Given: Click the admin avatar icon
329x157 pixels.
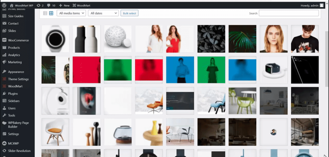Looking at the screenshot, I should click(322, 6).
